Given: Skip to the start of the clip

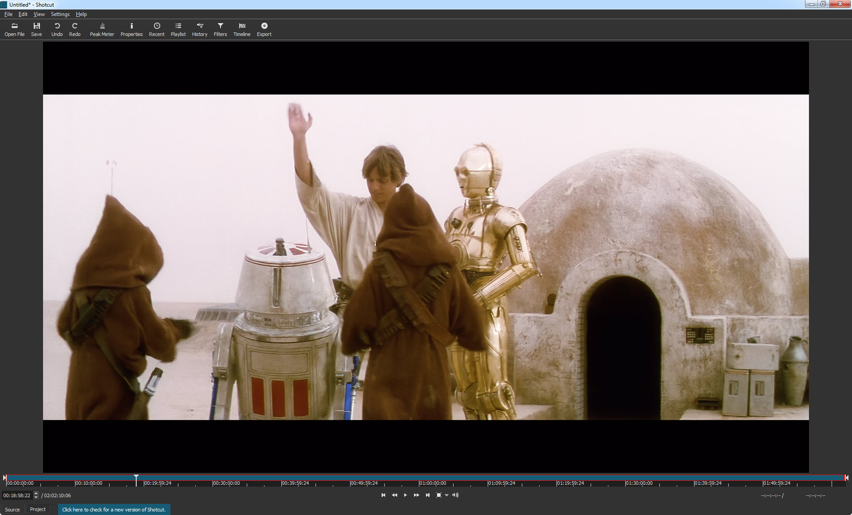Looking at the screenshot, I should [383, 495].
